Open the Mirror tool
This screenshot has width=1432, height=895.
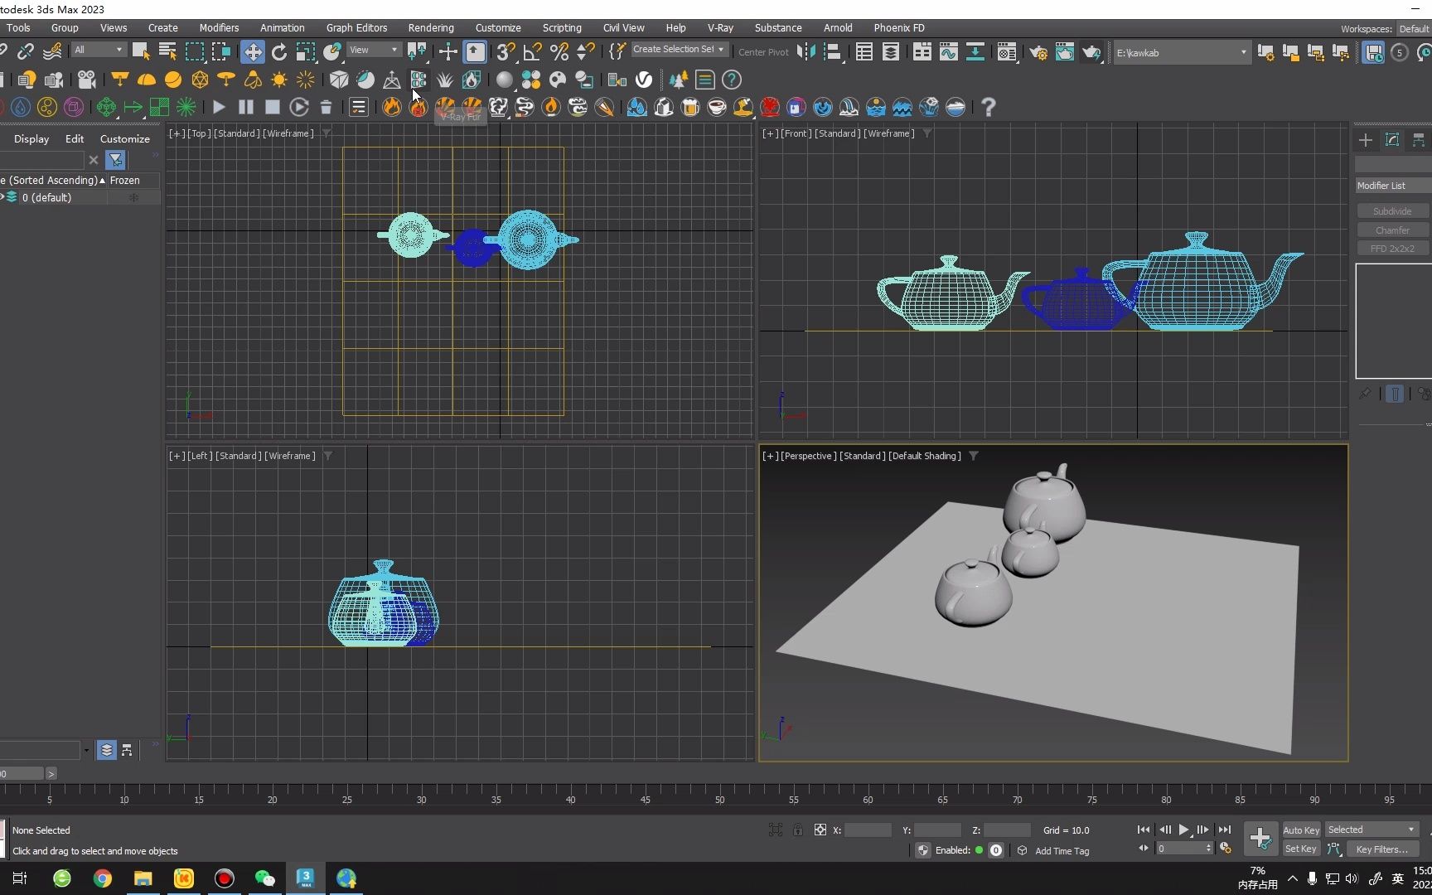pos(805,52)
